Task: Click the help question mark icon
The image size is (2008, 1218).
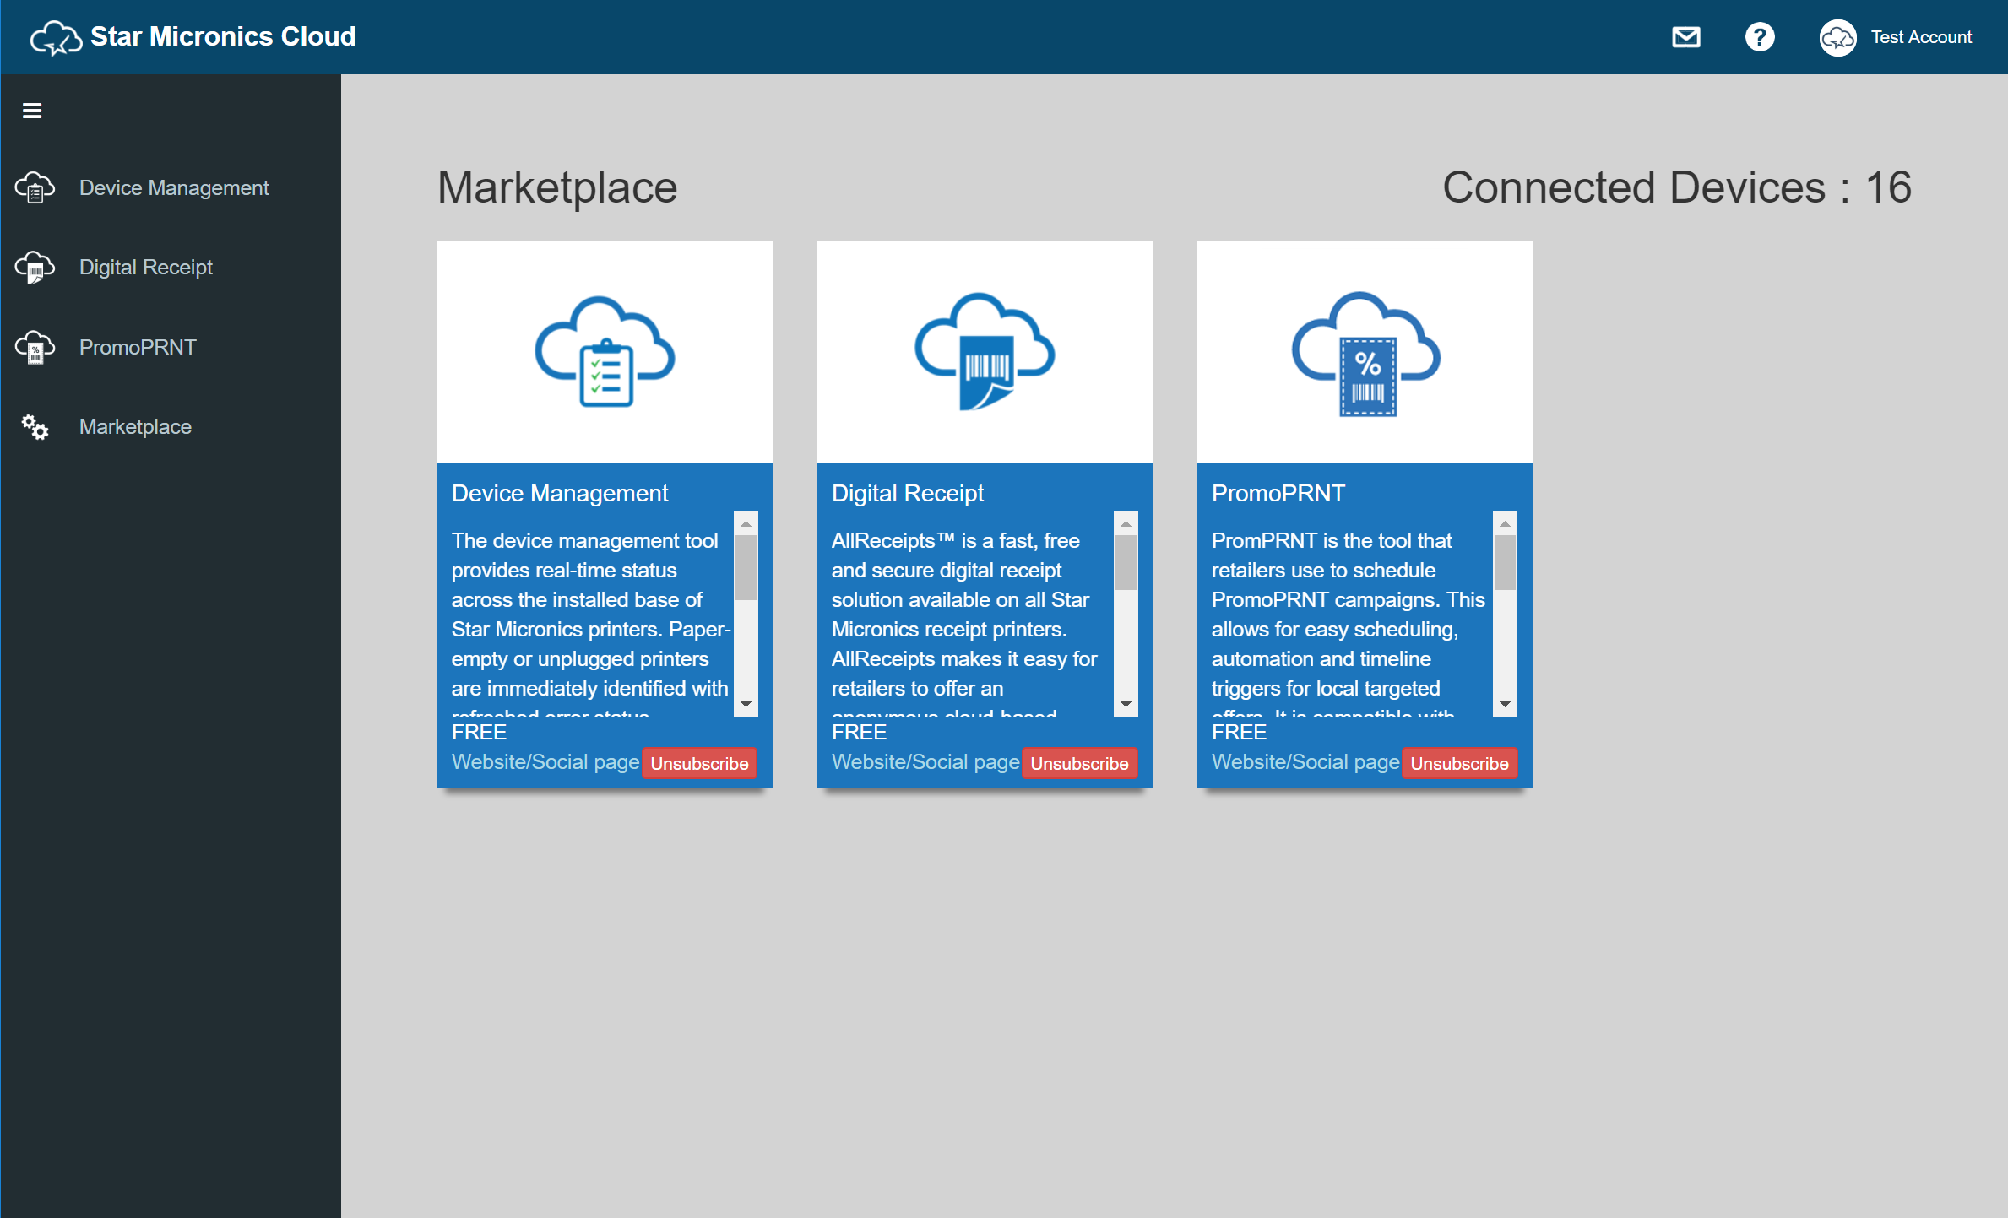Action: pos(1759,37)
